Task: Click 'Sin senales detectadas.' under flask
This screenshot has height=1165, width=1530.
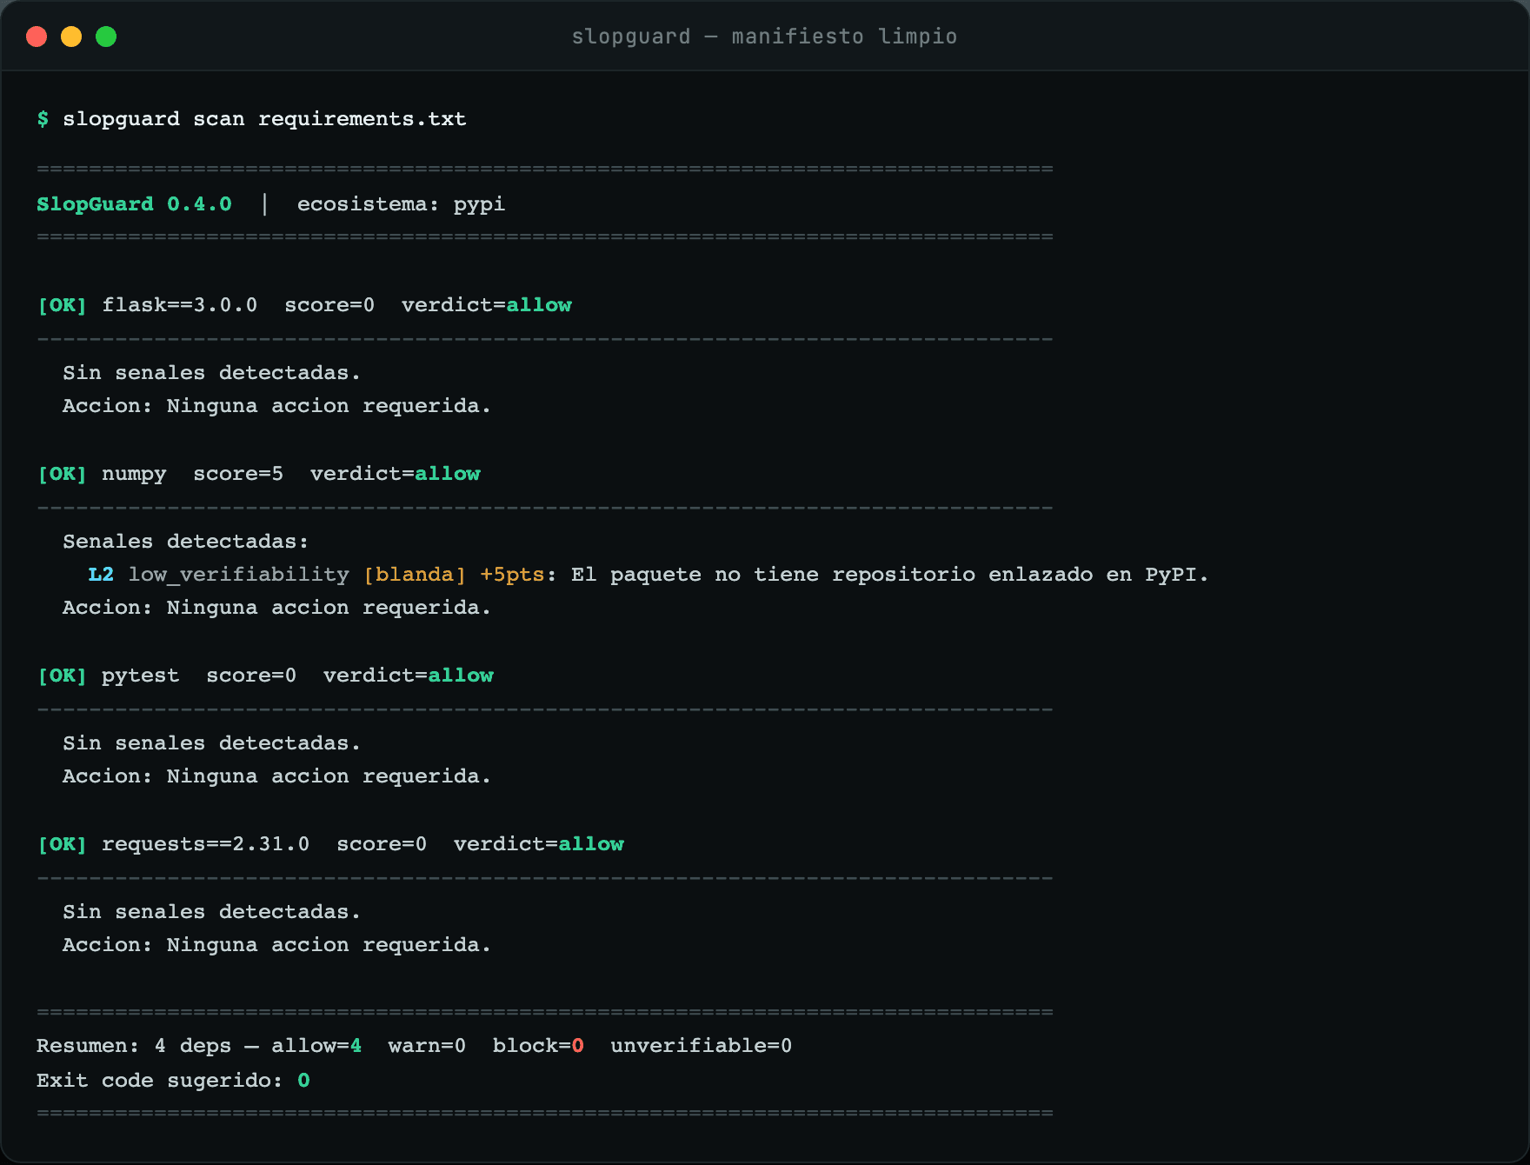Action: (x=211, y=373)
